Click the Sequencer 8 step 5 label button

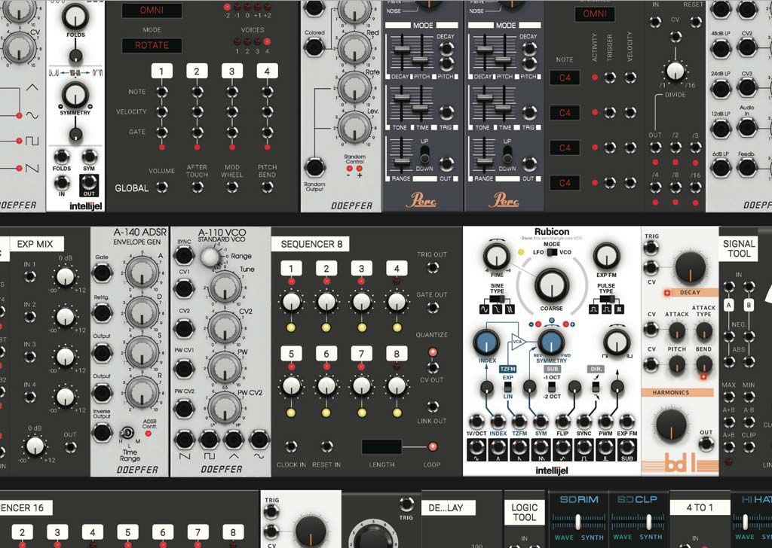pyautogui.click(x=291, y=353)
